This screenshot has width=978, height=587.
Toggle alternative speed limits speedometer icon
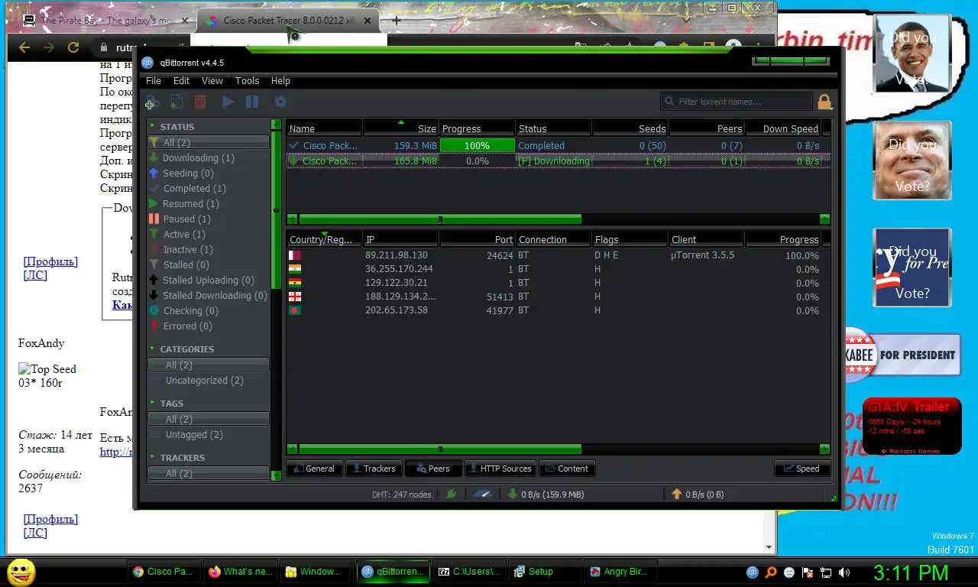pyautogui.click(x=482, y=495)
